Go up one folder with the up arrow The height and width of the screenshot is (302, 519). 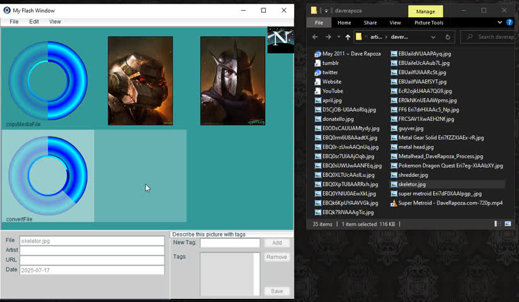(348, 37)
